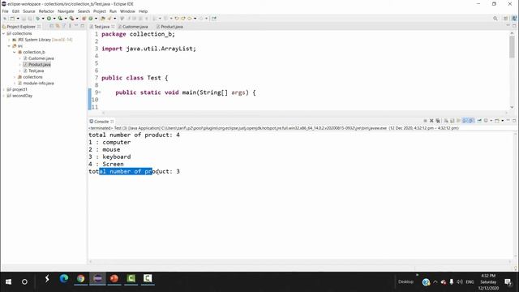Open the Window menu

coord(127,11)
